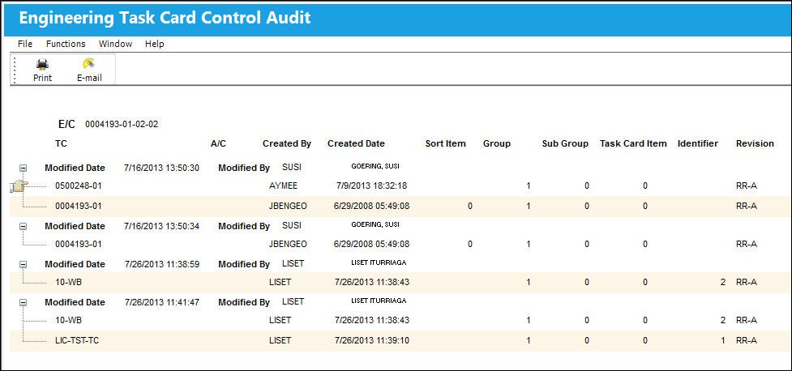
Task: Open the File menu
Action: coord(25,44)
